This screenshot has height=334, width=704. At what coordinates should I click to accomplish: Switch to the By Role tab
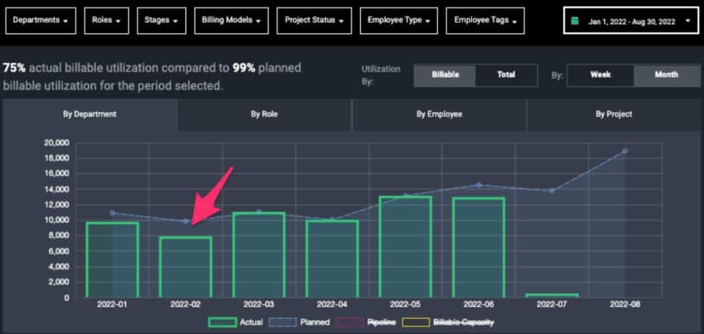coord(264,114)
